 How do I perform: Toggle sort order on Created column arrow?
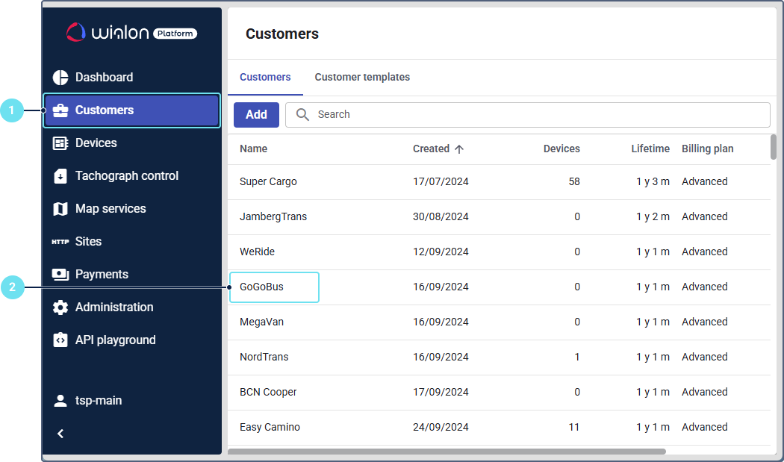click(459, 149)
